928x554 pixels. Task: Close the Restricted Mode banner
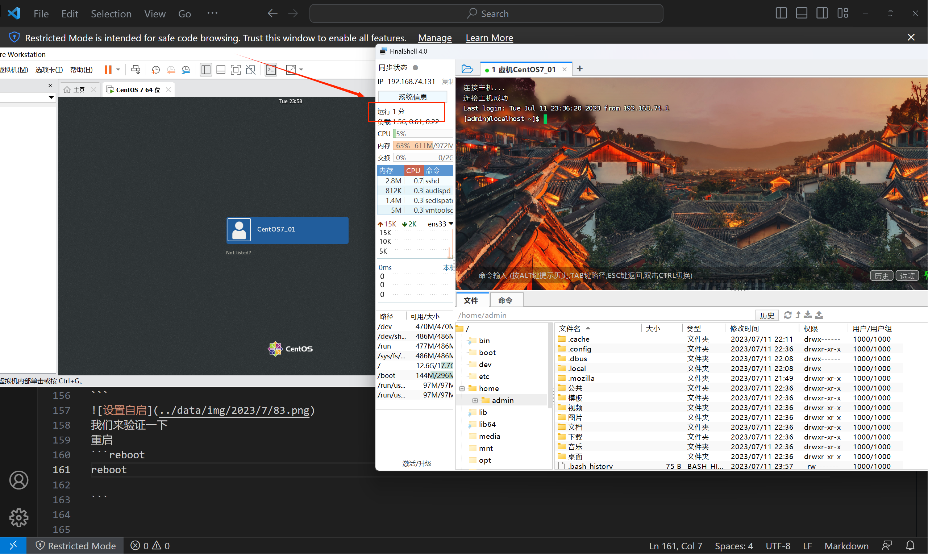click(911, 37)
